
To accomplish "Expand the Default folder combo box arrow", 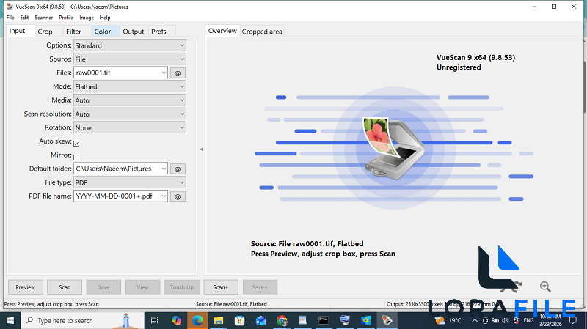I will (164, 169).
